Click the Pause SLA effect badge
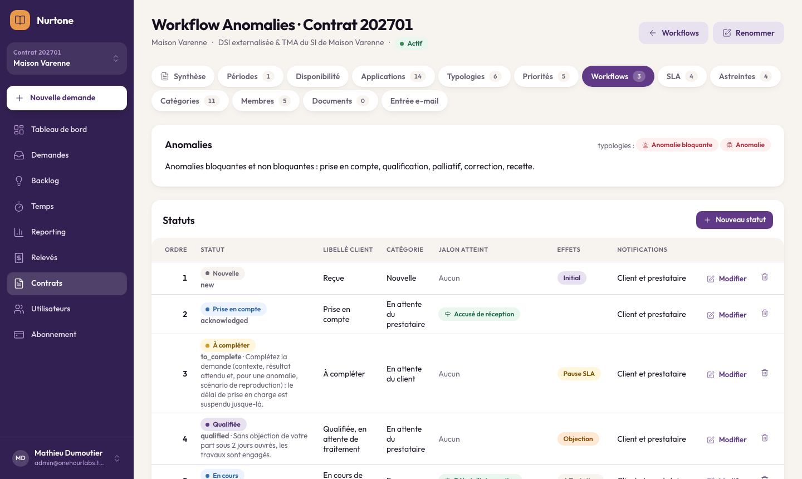Image resolution: width=802 pixels, height=479 pixels. pyautogui.click(x=579, y=374)
